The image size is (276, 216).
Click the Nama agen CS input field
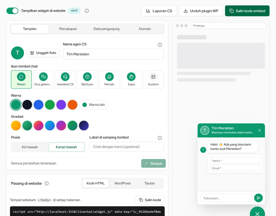click(x=113, y=54)
